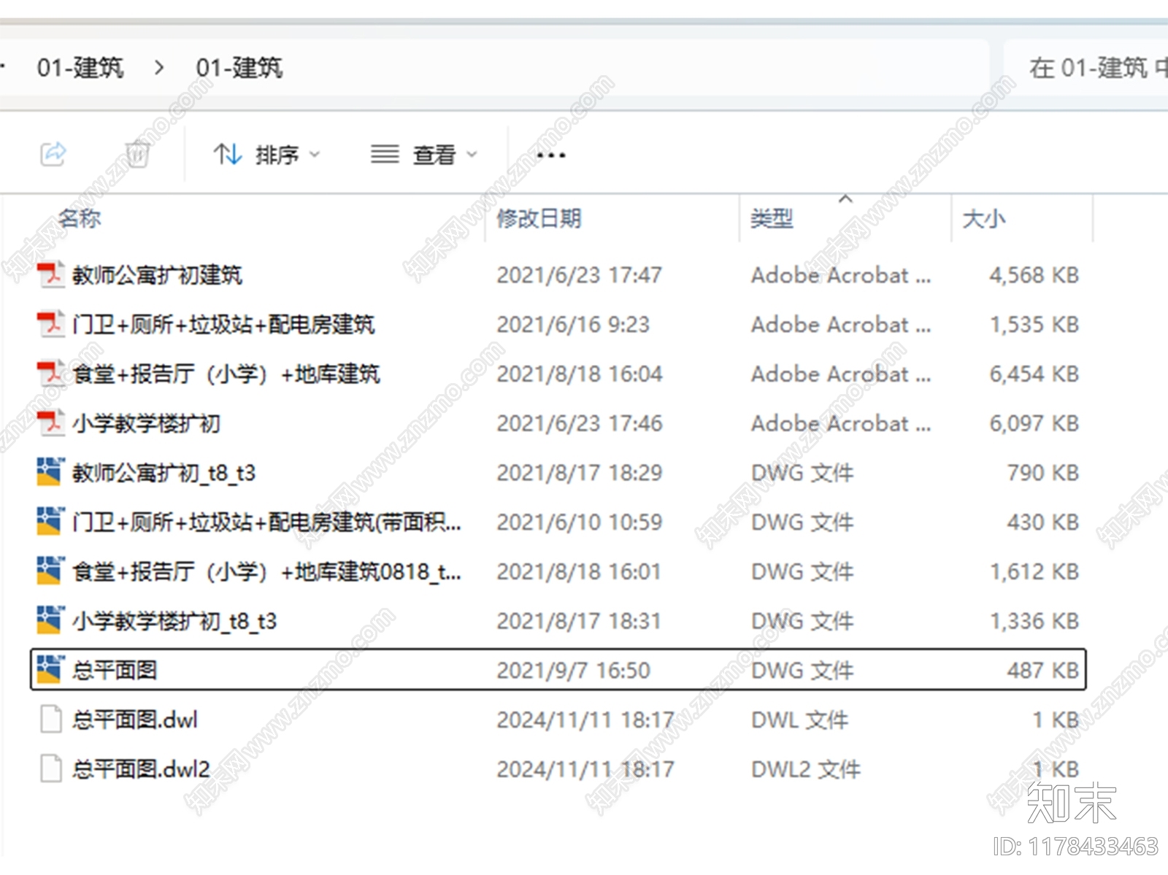The image size is (1168, 875).
Task: Sort by 大小 column header
Action: tap(983, 218)
